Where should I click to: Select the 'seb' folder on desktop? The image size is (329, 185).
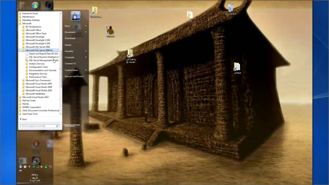click(190, 16)
